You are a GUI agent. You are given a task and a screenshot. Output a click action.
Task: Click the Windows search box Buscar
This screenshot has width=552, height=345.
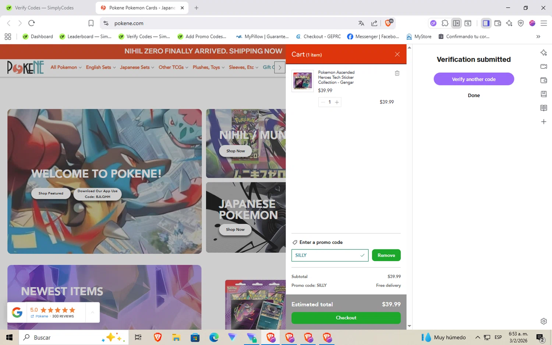[x=74, y=337]
